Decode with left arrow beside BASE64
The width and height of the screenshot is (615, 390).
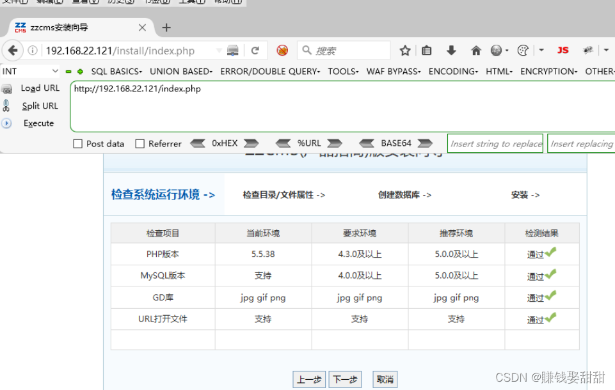367,143
